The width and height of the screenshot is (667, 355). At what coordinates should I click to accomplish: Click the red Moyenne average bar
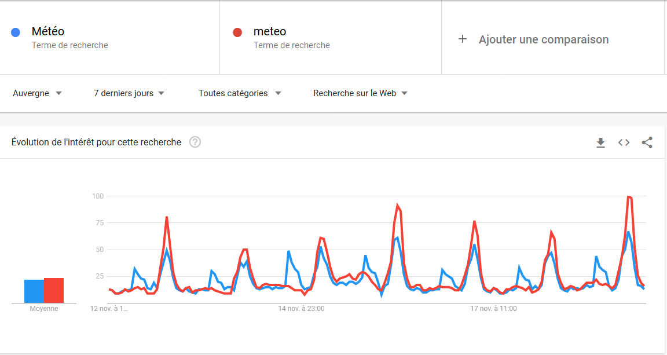pos(54,290)
